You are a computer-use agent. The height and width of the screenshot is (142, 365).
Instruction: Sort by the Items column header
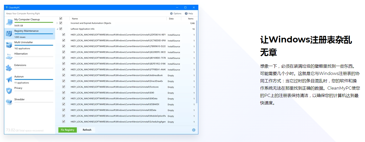[x=191, y=19]
